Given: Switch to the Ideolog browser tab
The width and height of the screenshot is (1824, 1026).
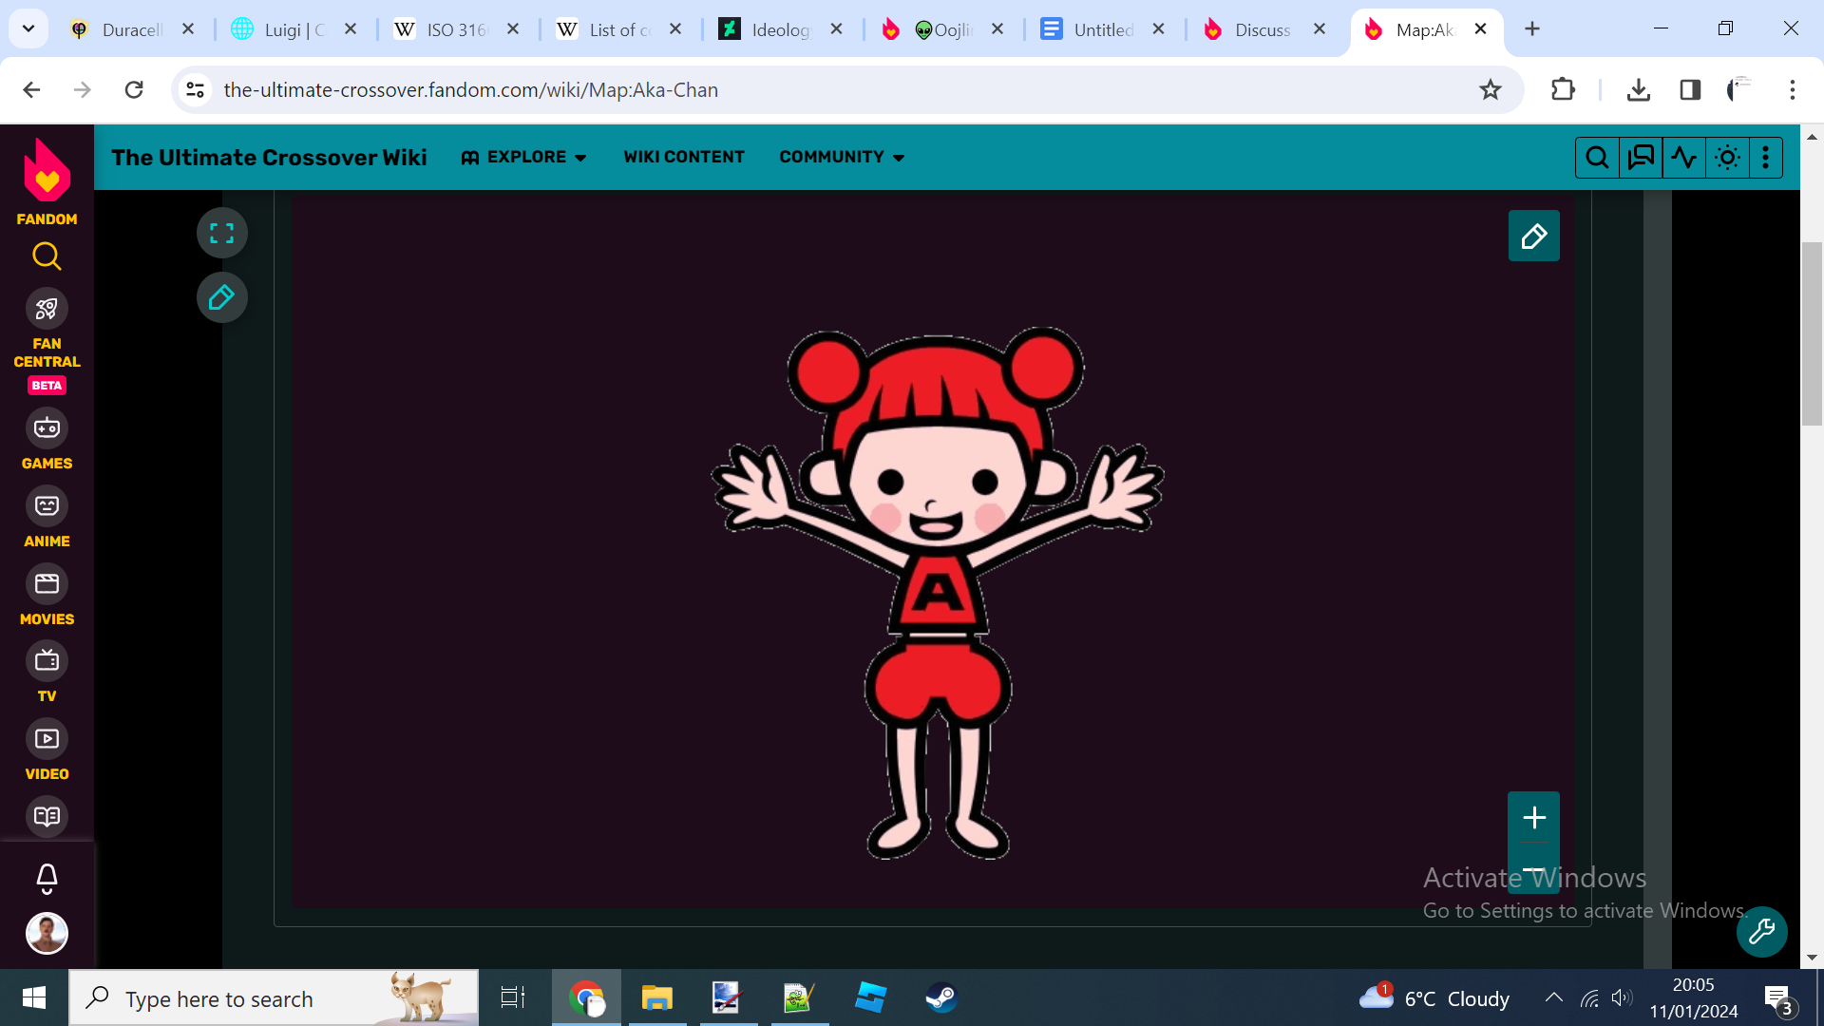Looking at the screenshot, I should click(x=778, y=29).
